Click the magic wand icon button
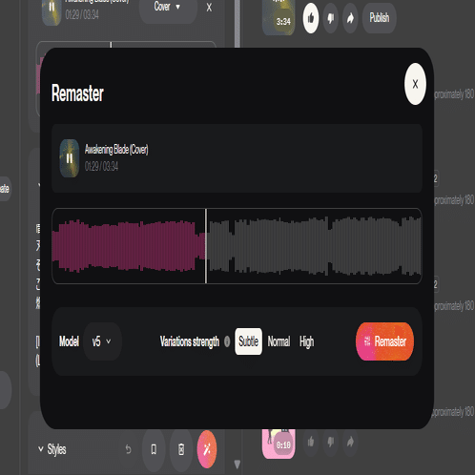The height and width of the screenshot is (475, 475). pos(207,449)
